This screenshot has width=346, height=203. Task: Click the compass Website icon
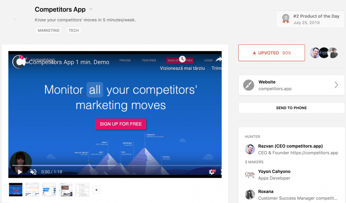(x=249, y=85)
